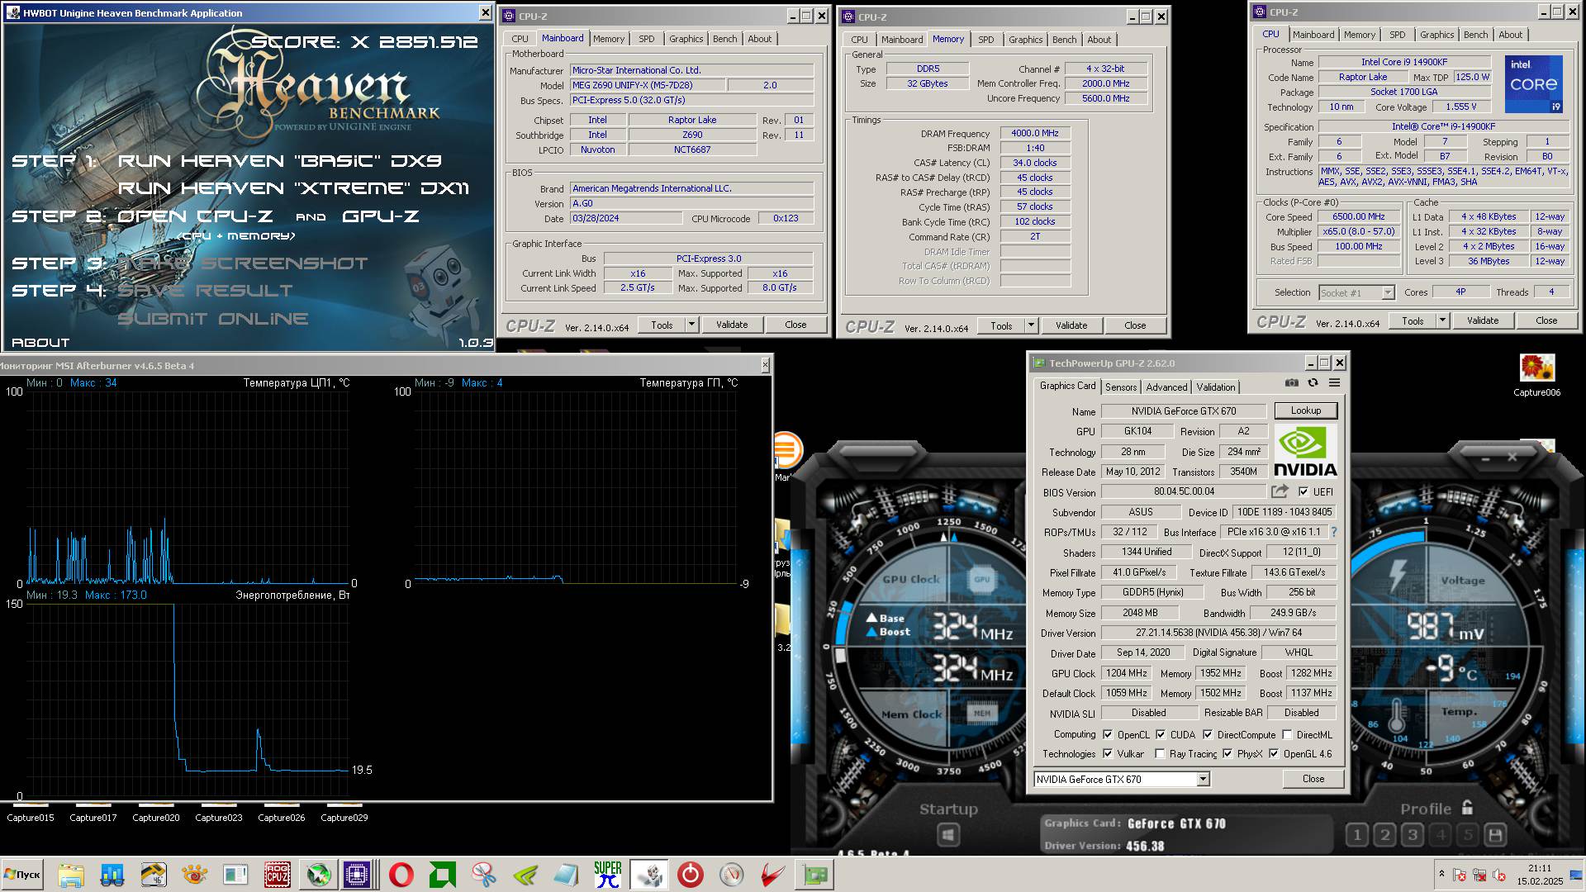The width and height of the screenshot is (1586, 892).
Task: Select Afterburner profile slot 2
Action: [x=1385, y=835]
